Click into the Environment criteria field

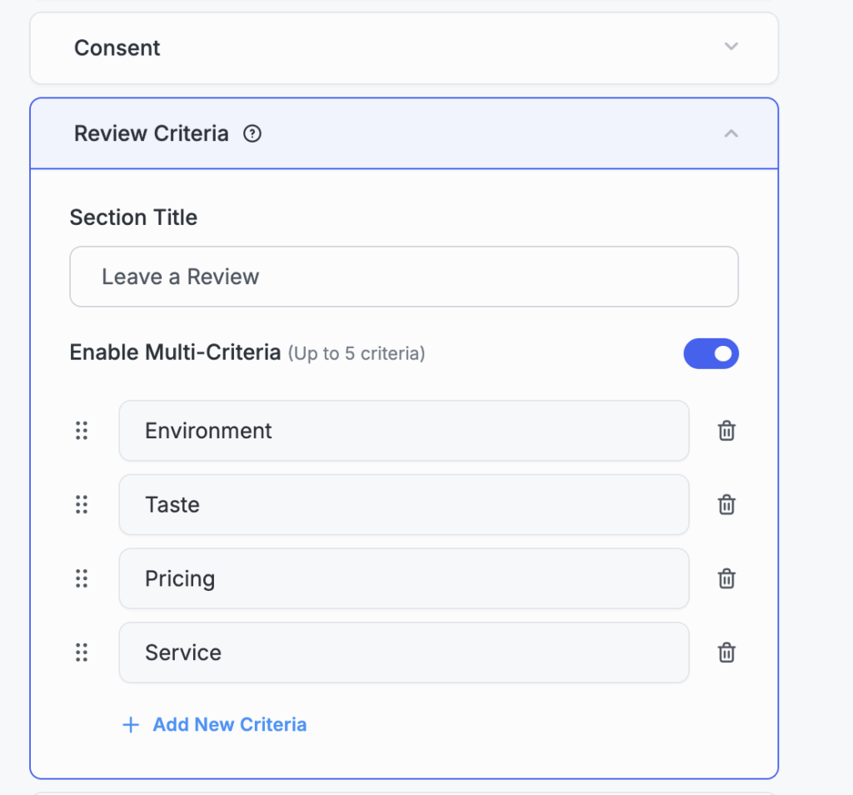tap(404, 431)
